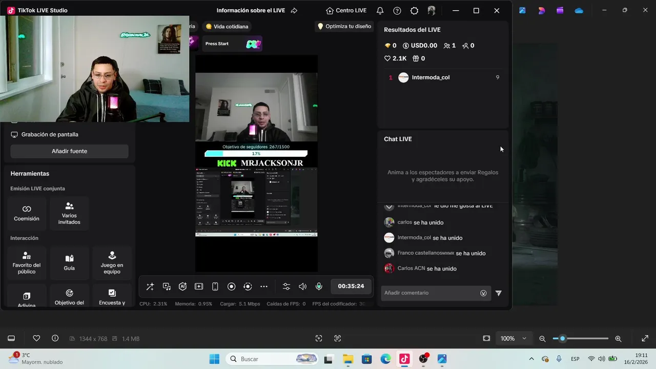
Task: Open the weather widget on taskbar
Action: click(36, 358)
